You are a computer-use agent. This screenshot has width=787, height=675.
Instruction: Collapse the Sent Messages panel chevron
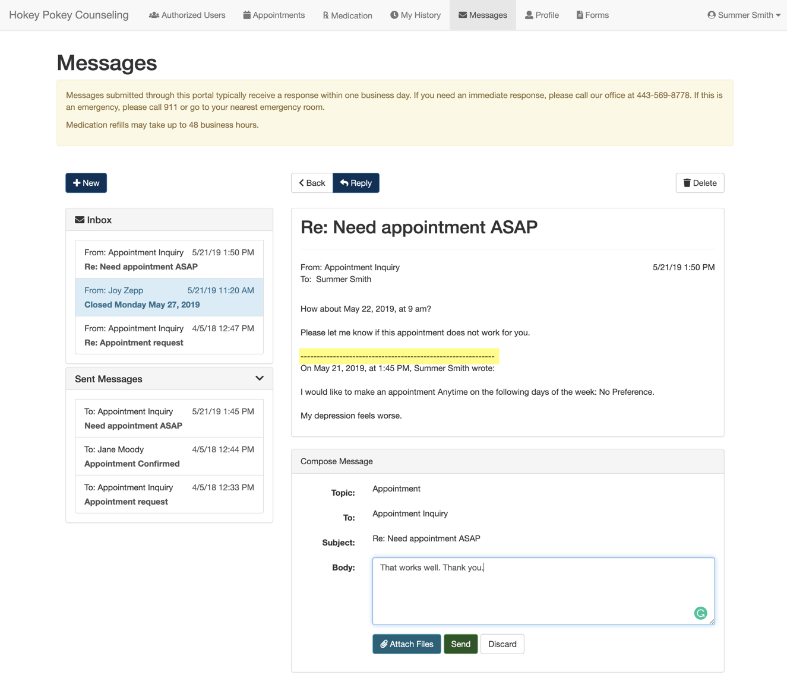pos(259,379)
